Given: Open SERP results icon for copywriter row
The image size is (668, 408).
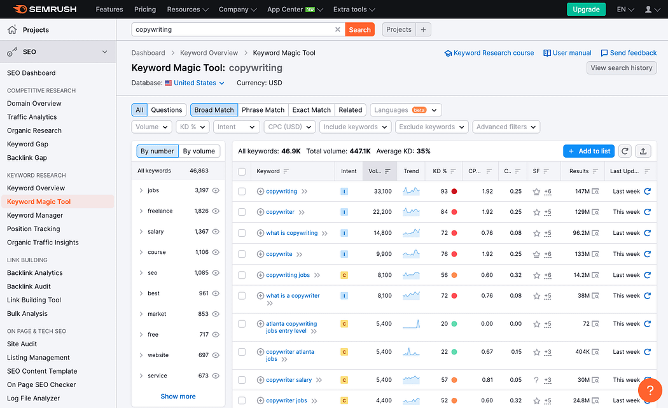Looking at the screenshot, I should (x=595, y=212).
